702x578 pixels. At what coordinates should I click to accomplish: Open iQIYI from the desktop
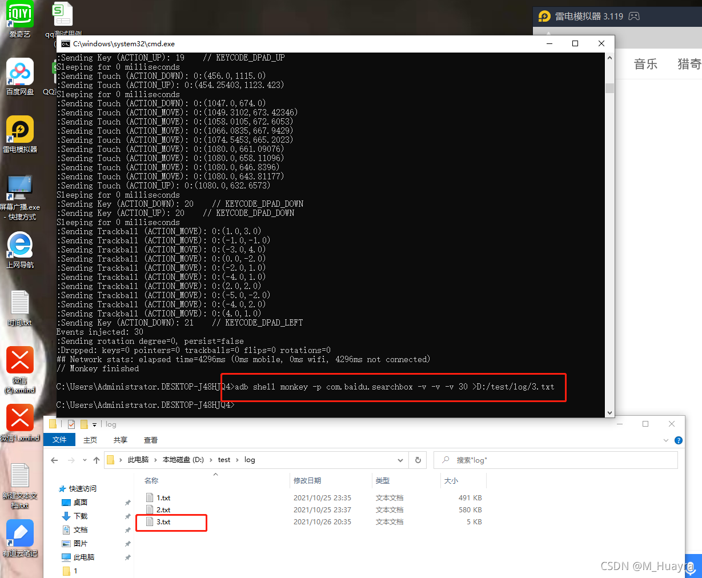tap(20, 14)
